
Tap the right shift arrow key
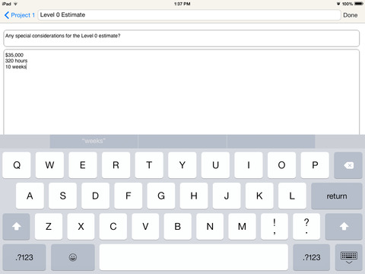pos(344,226)
